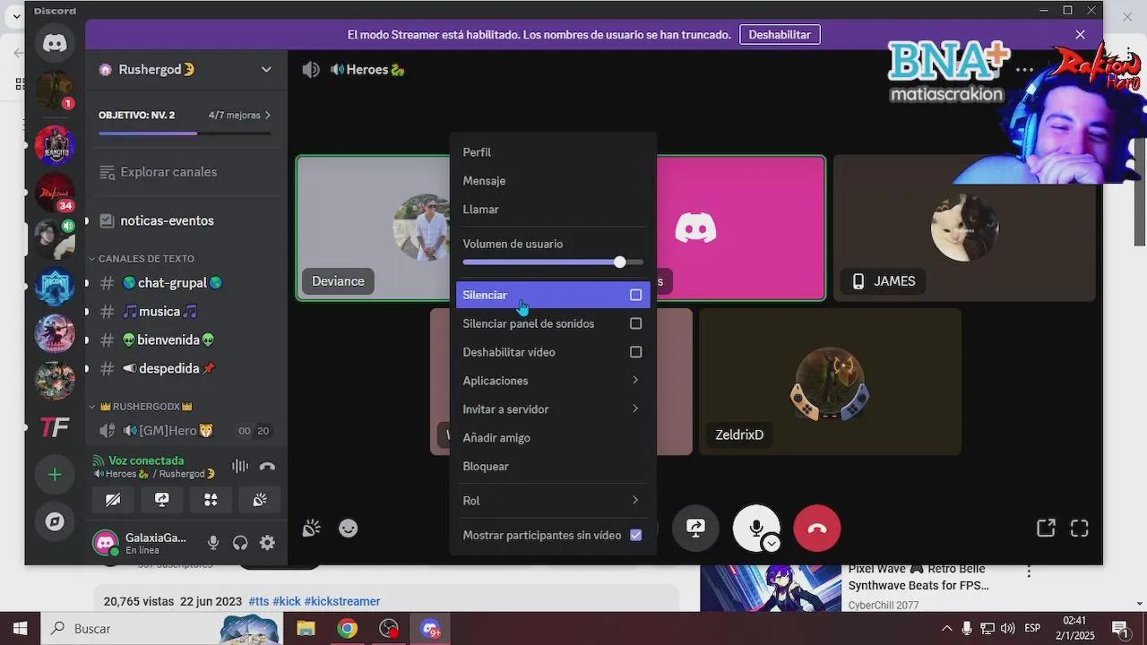This screenshot has height=645, width=1147.
Task: Expand the Aplicaciones submenu
Action: tap(551, 381)
